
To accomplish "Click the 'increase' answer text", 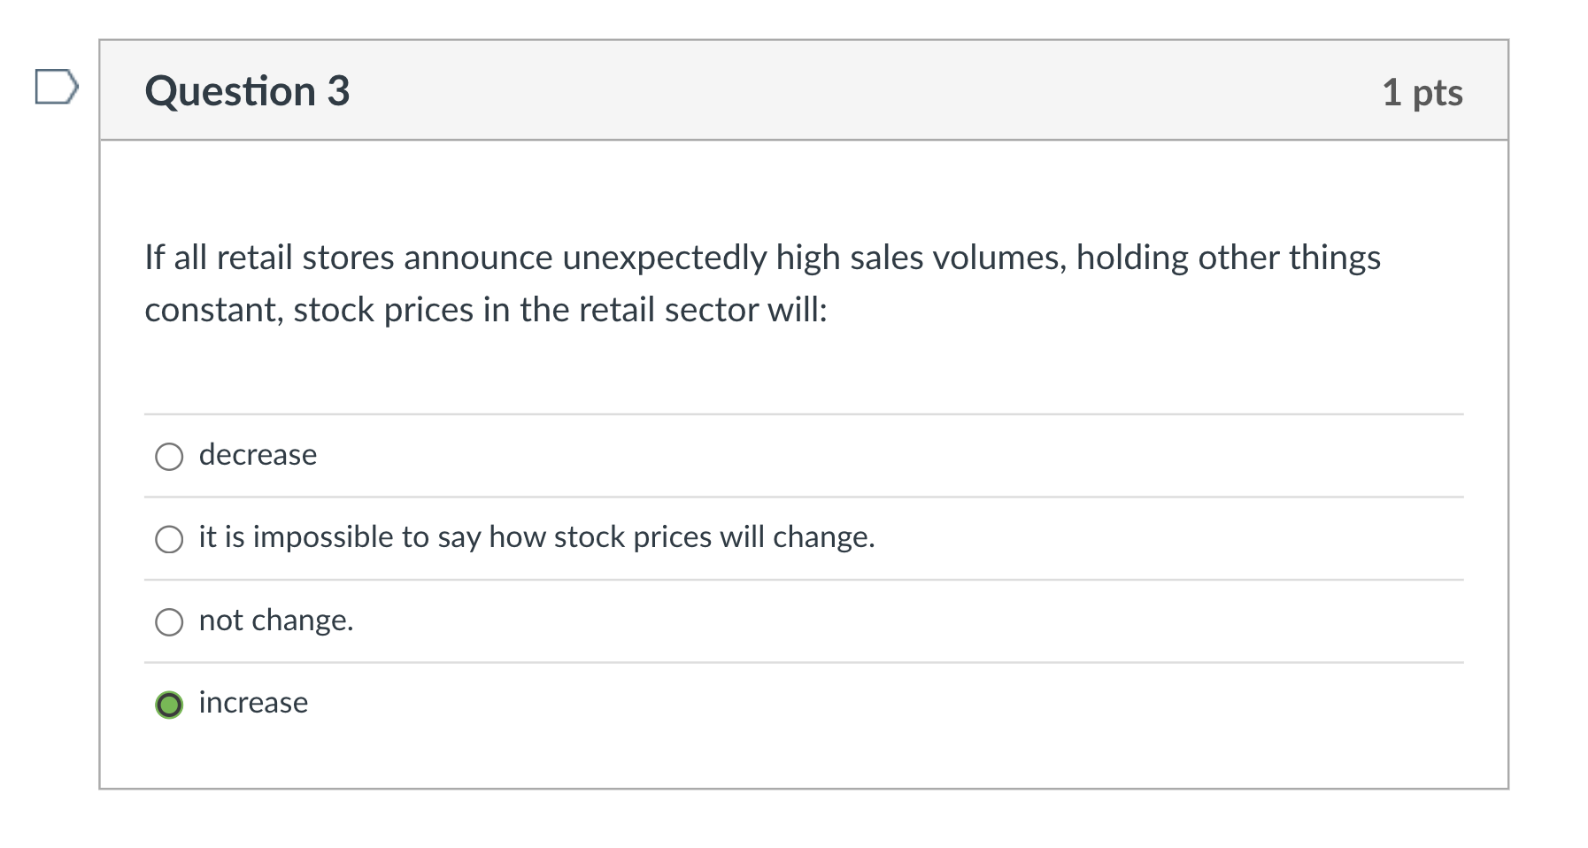I will coord(252,703).
